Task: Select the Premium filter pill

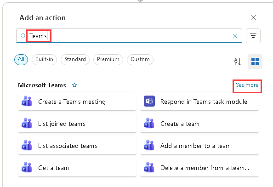Action: (108, 60)
